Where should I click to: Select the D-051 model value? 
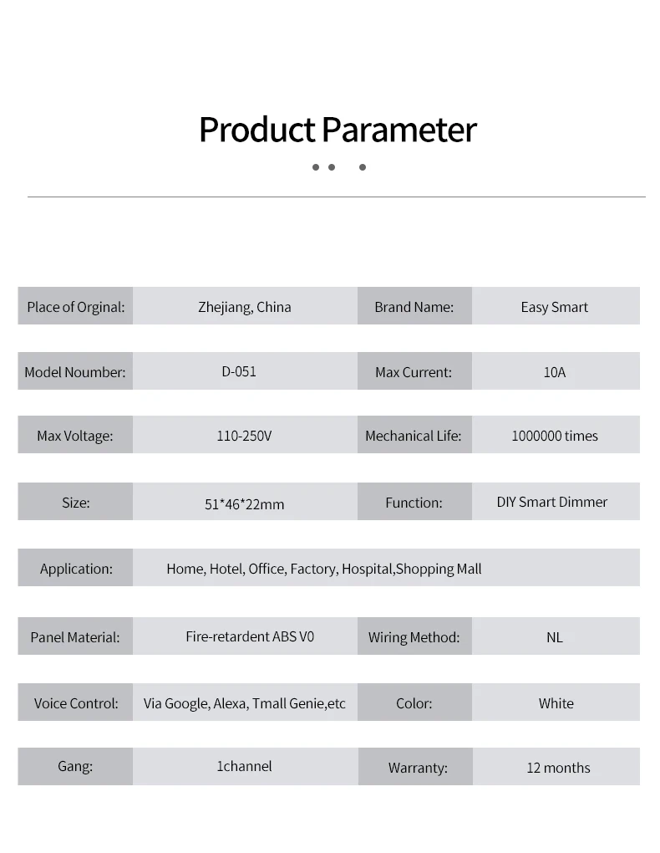[239, 371]
